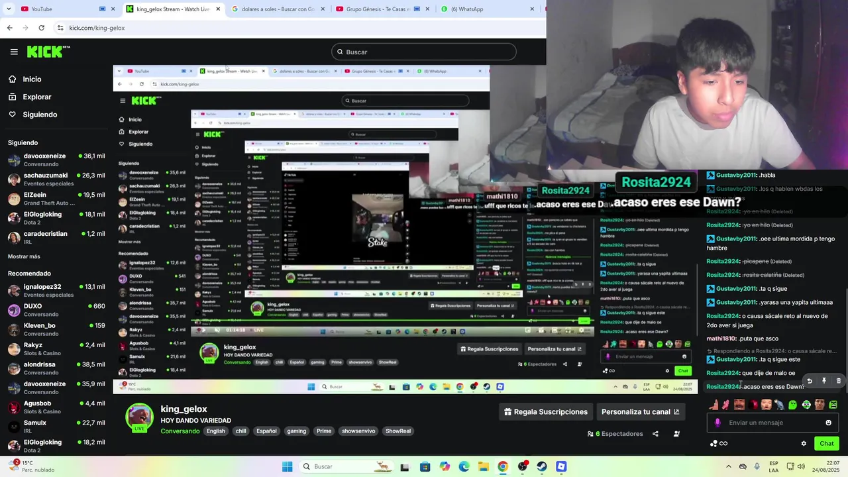Click the share stream icon
The height and width of the screenshot is (477, 848).
click(x=655, y=434)
